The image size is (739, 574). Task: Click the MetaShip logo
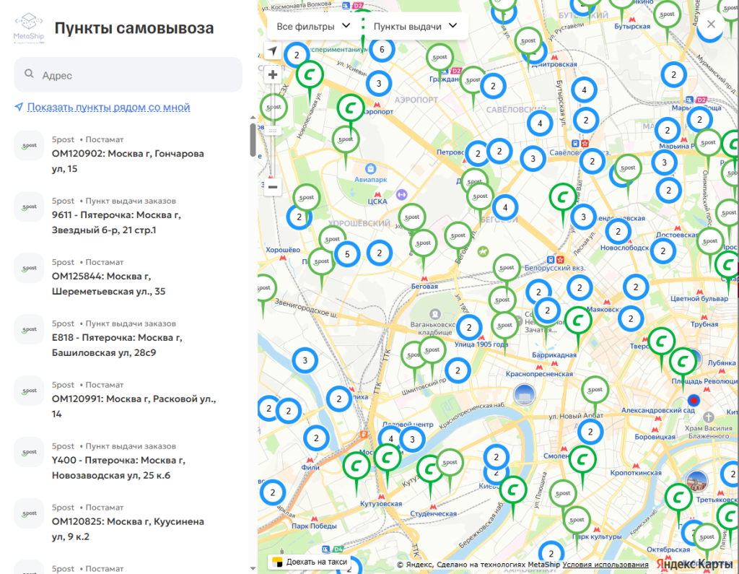[29, 27]
